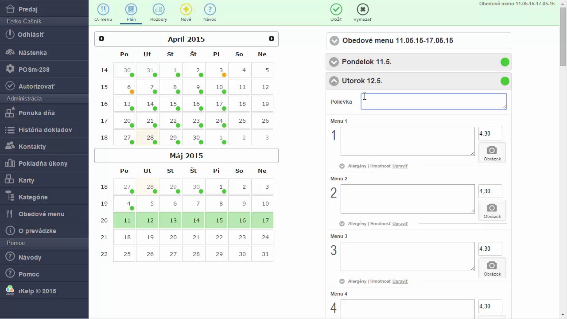567x319 pixels.
Task: Create new menu with Nové icon
Action: pyautogui.click(x=186, y=12)
